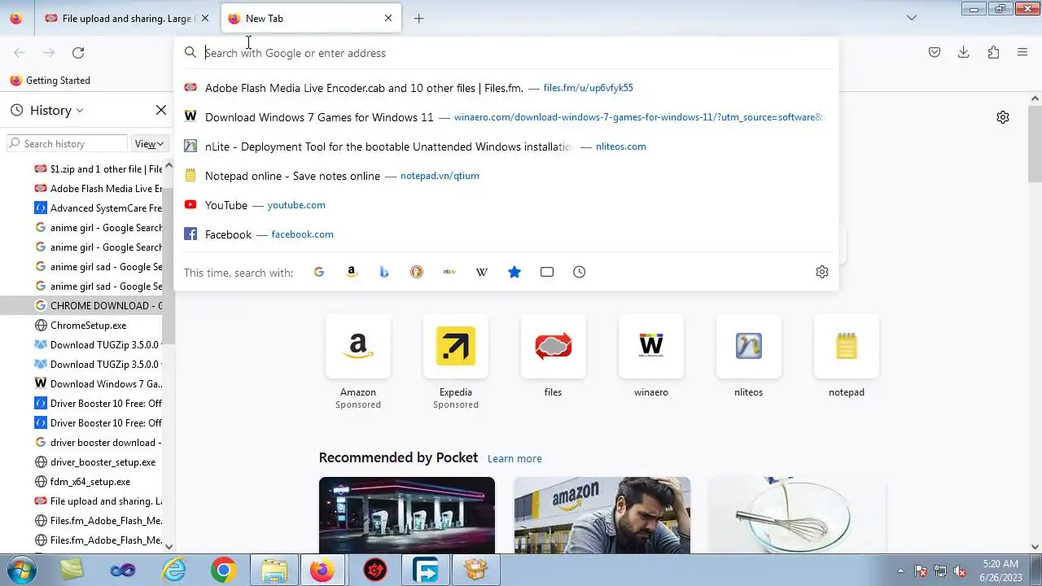
Task: Open the View sort dropdown in History
Action: [149, 144]
